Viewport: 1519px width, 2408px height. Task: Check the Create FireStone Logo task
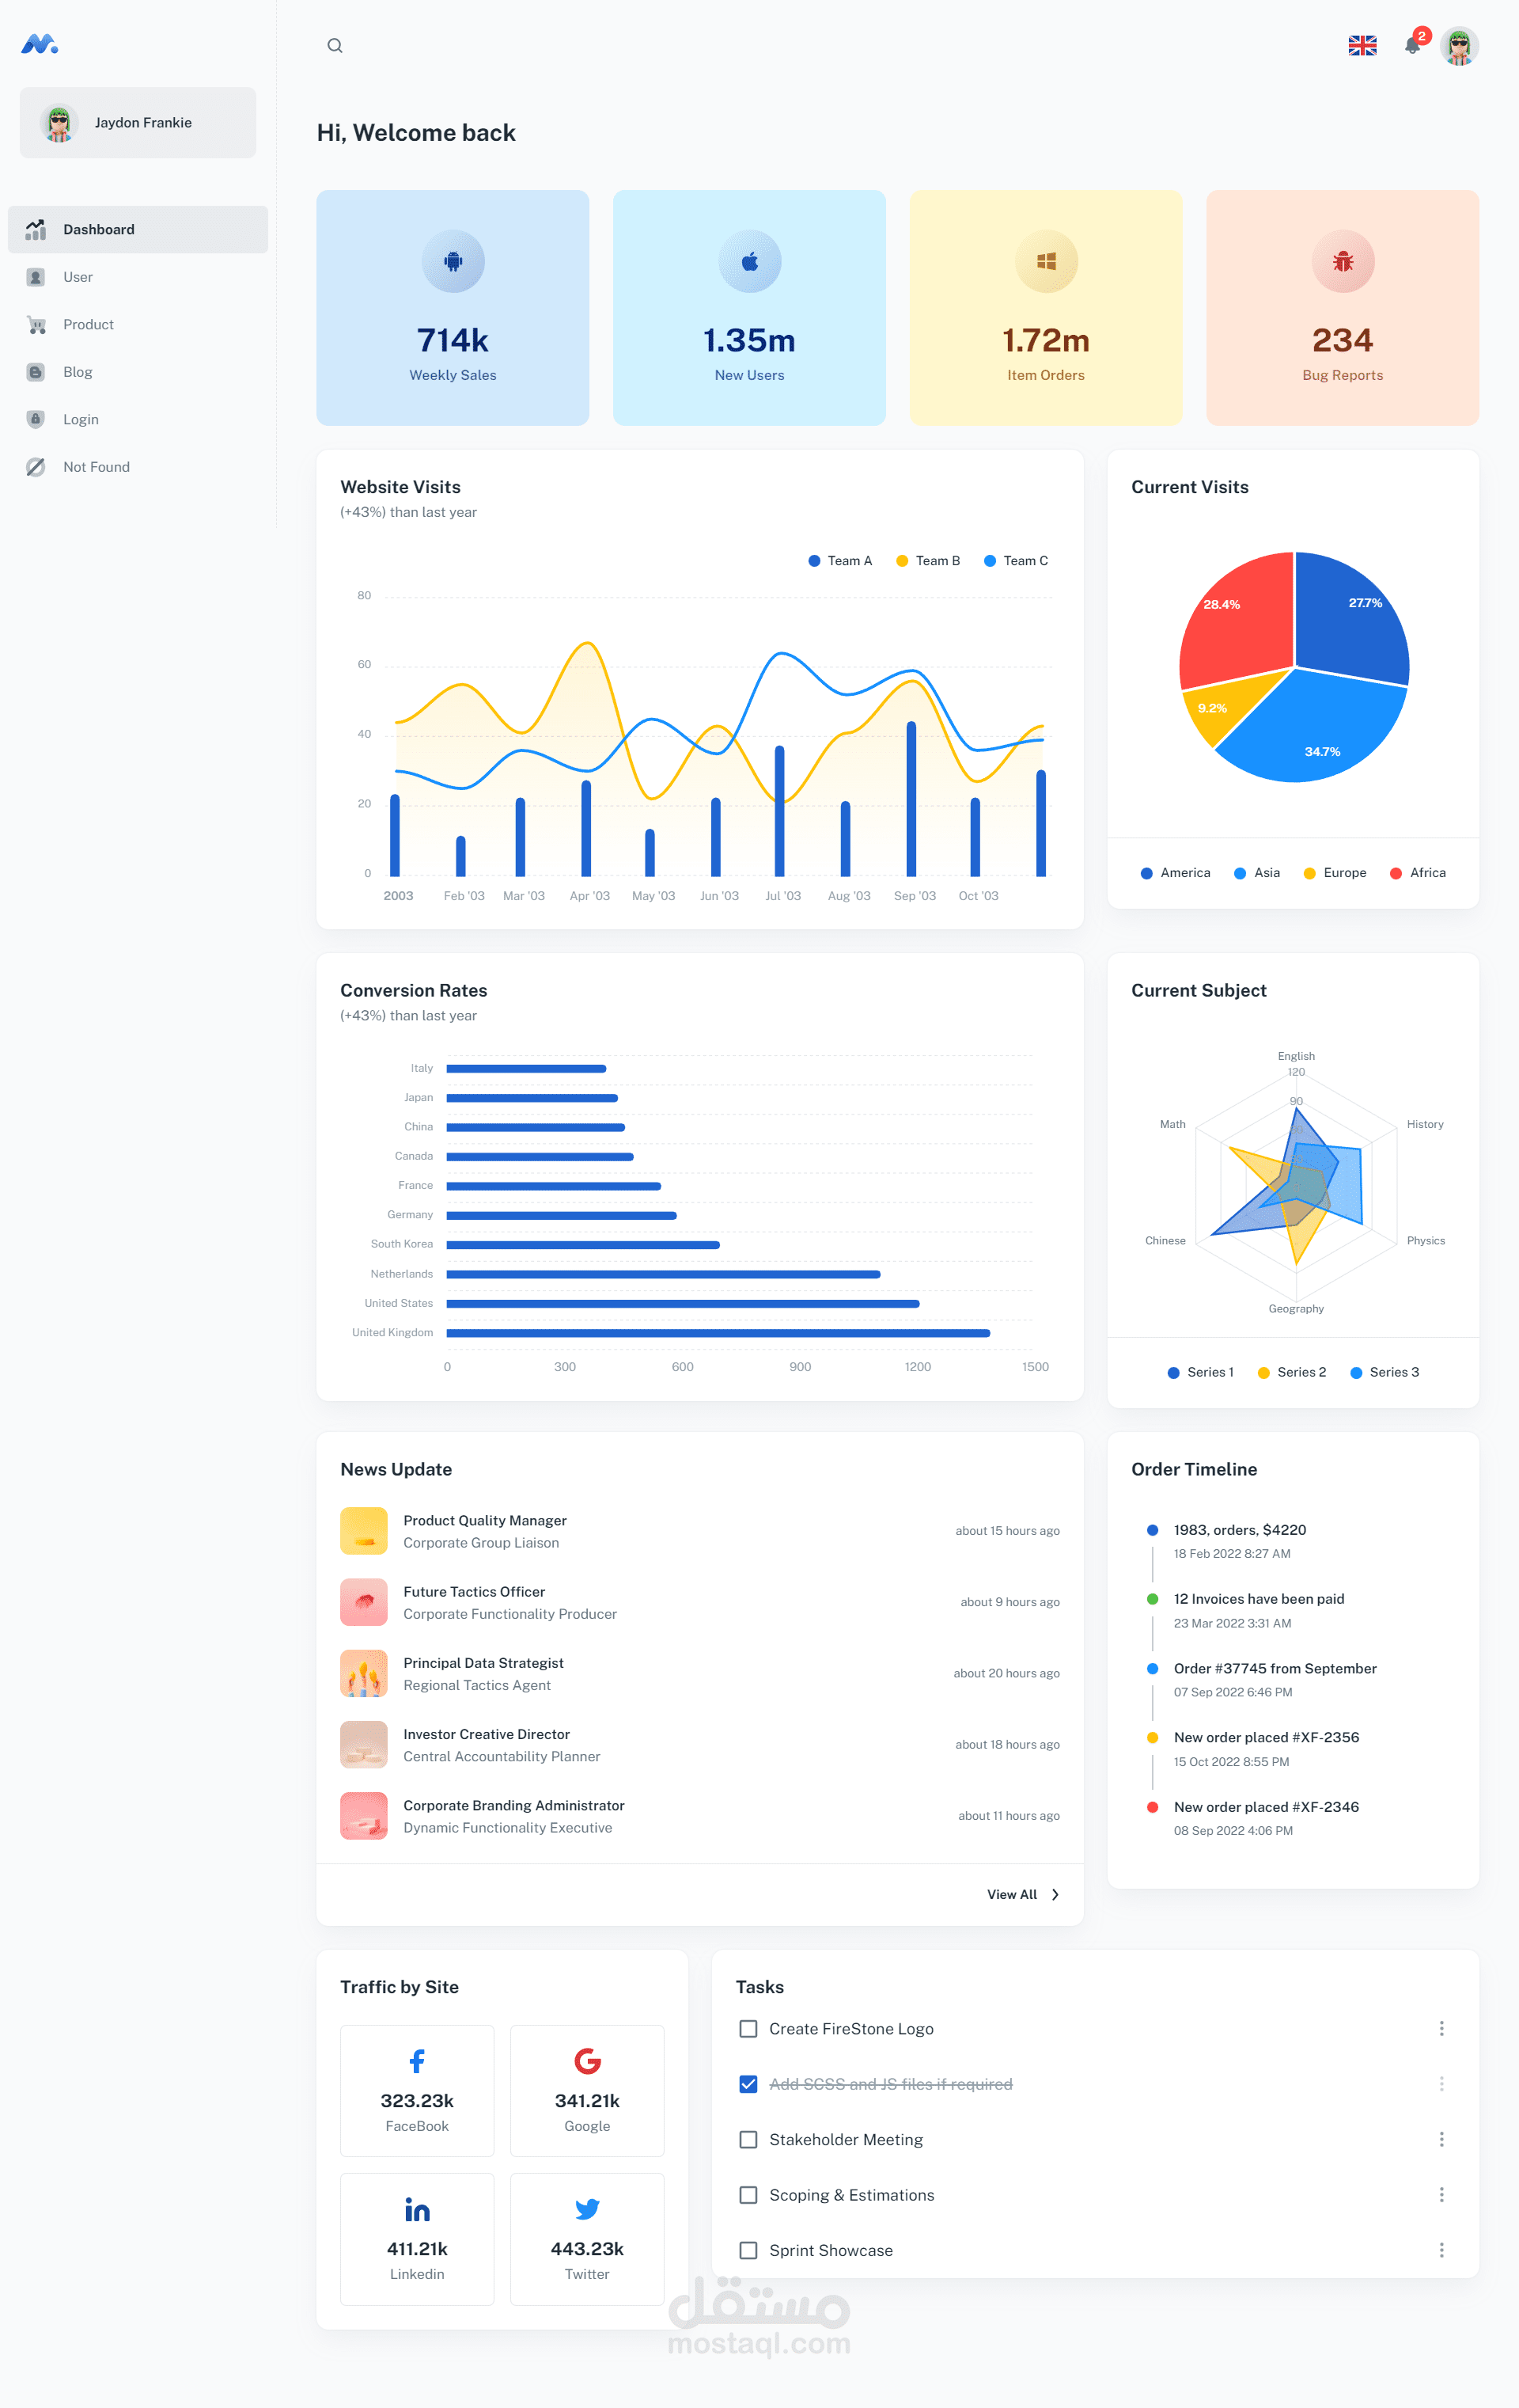click(748, 2029)
